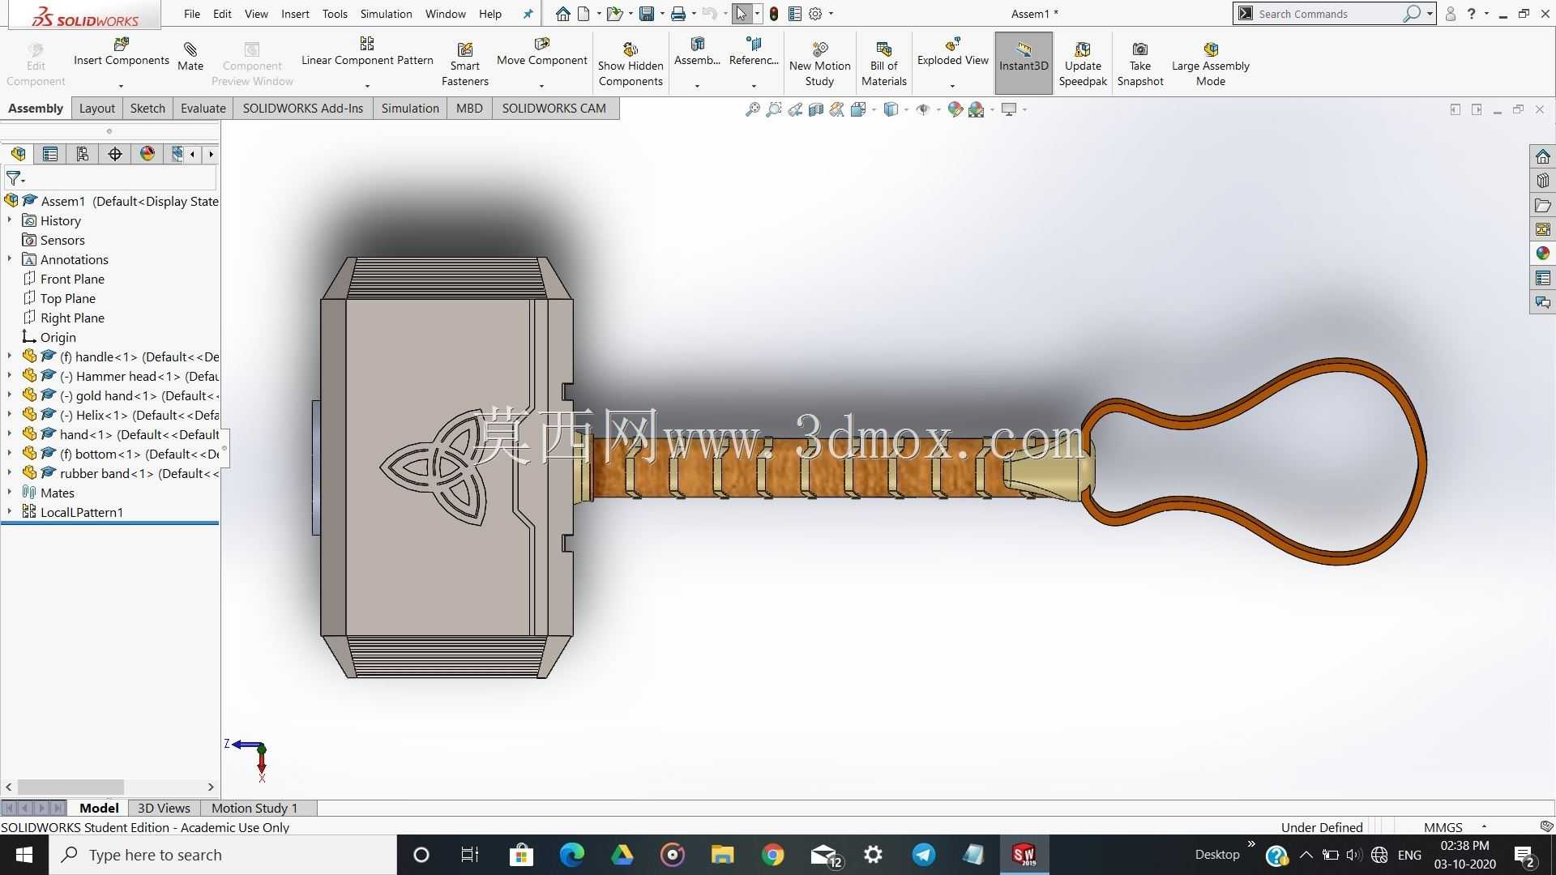Open File Explorer from the taskbar
The height and width of the screenshot is (875, 1556).
[x=722, y=855]
